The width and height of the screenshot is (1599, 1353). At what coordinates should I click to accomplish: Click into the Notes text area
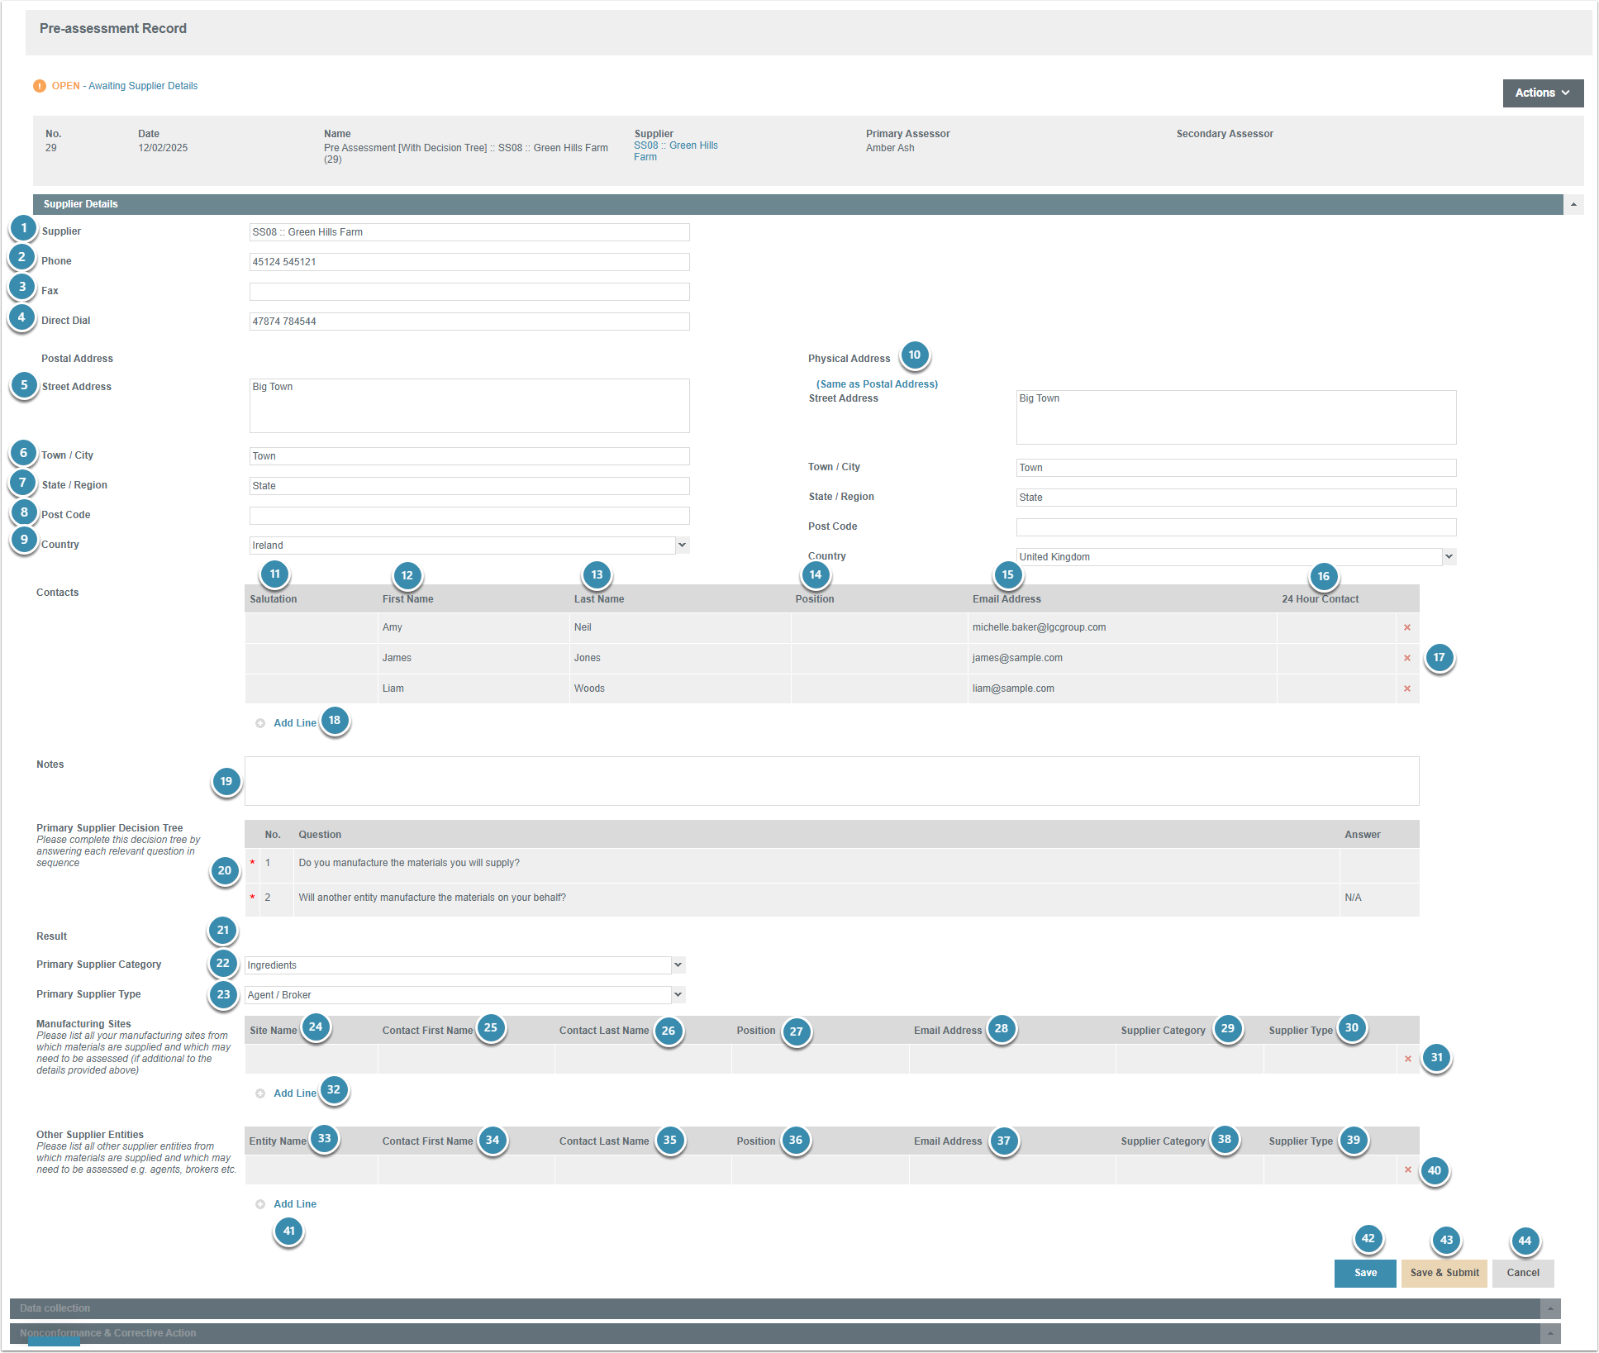(830, 781)
